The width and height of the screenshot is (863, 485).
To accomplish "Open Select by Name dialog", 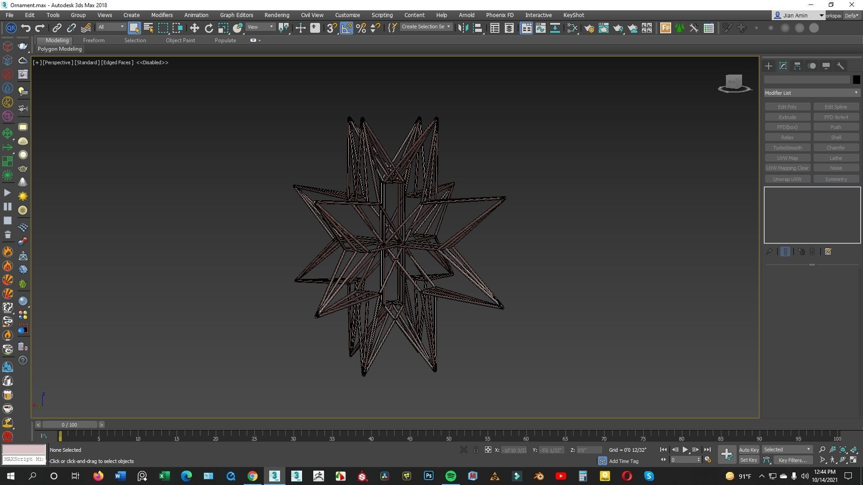I will pyautogui.click(x=148, y=28).
